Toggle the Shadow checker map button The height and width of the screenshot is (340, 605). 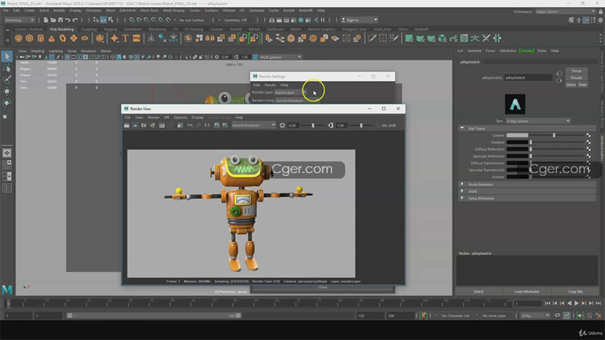tap(588, 142)
